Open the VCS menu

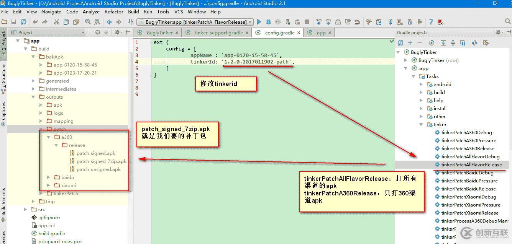tap(179, 12)
